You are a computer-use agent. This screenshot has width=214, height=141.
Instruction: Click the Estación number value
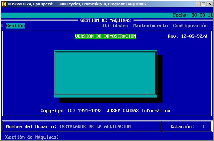point(203,127)
